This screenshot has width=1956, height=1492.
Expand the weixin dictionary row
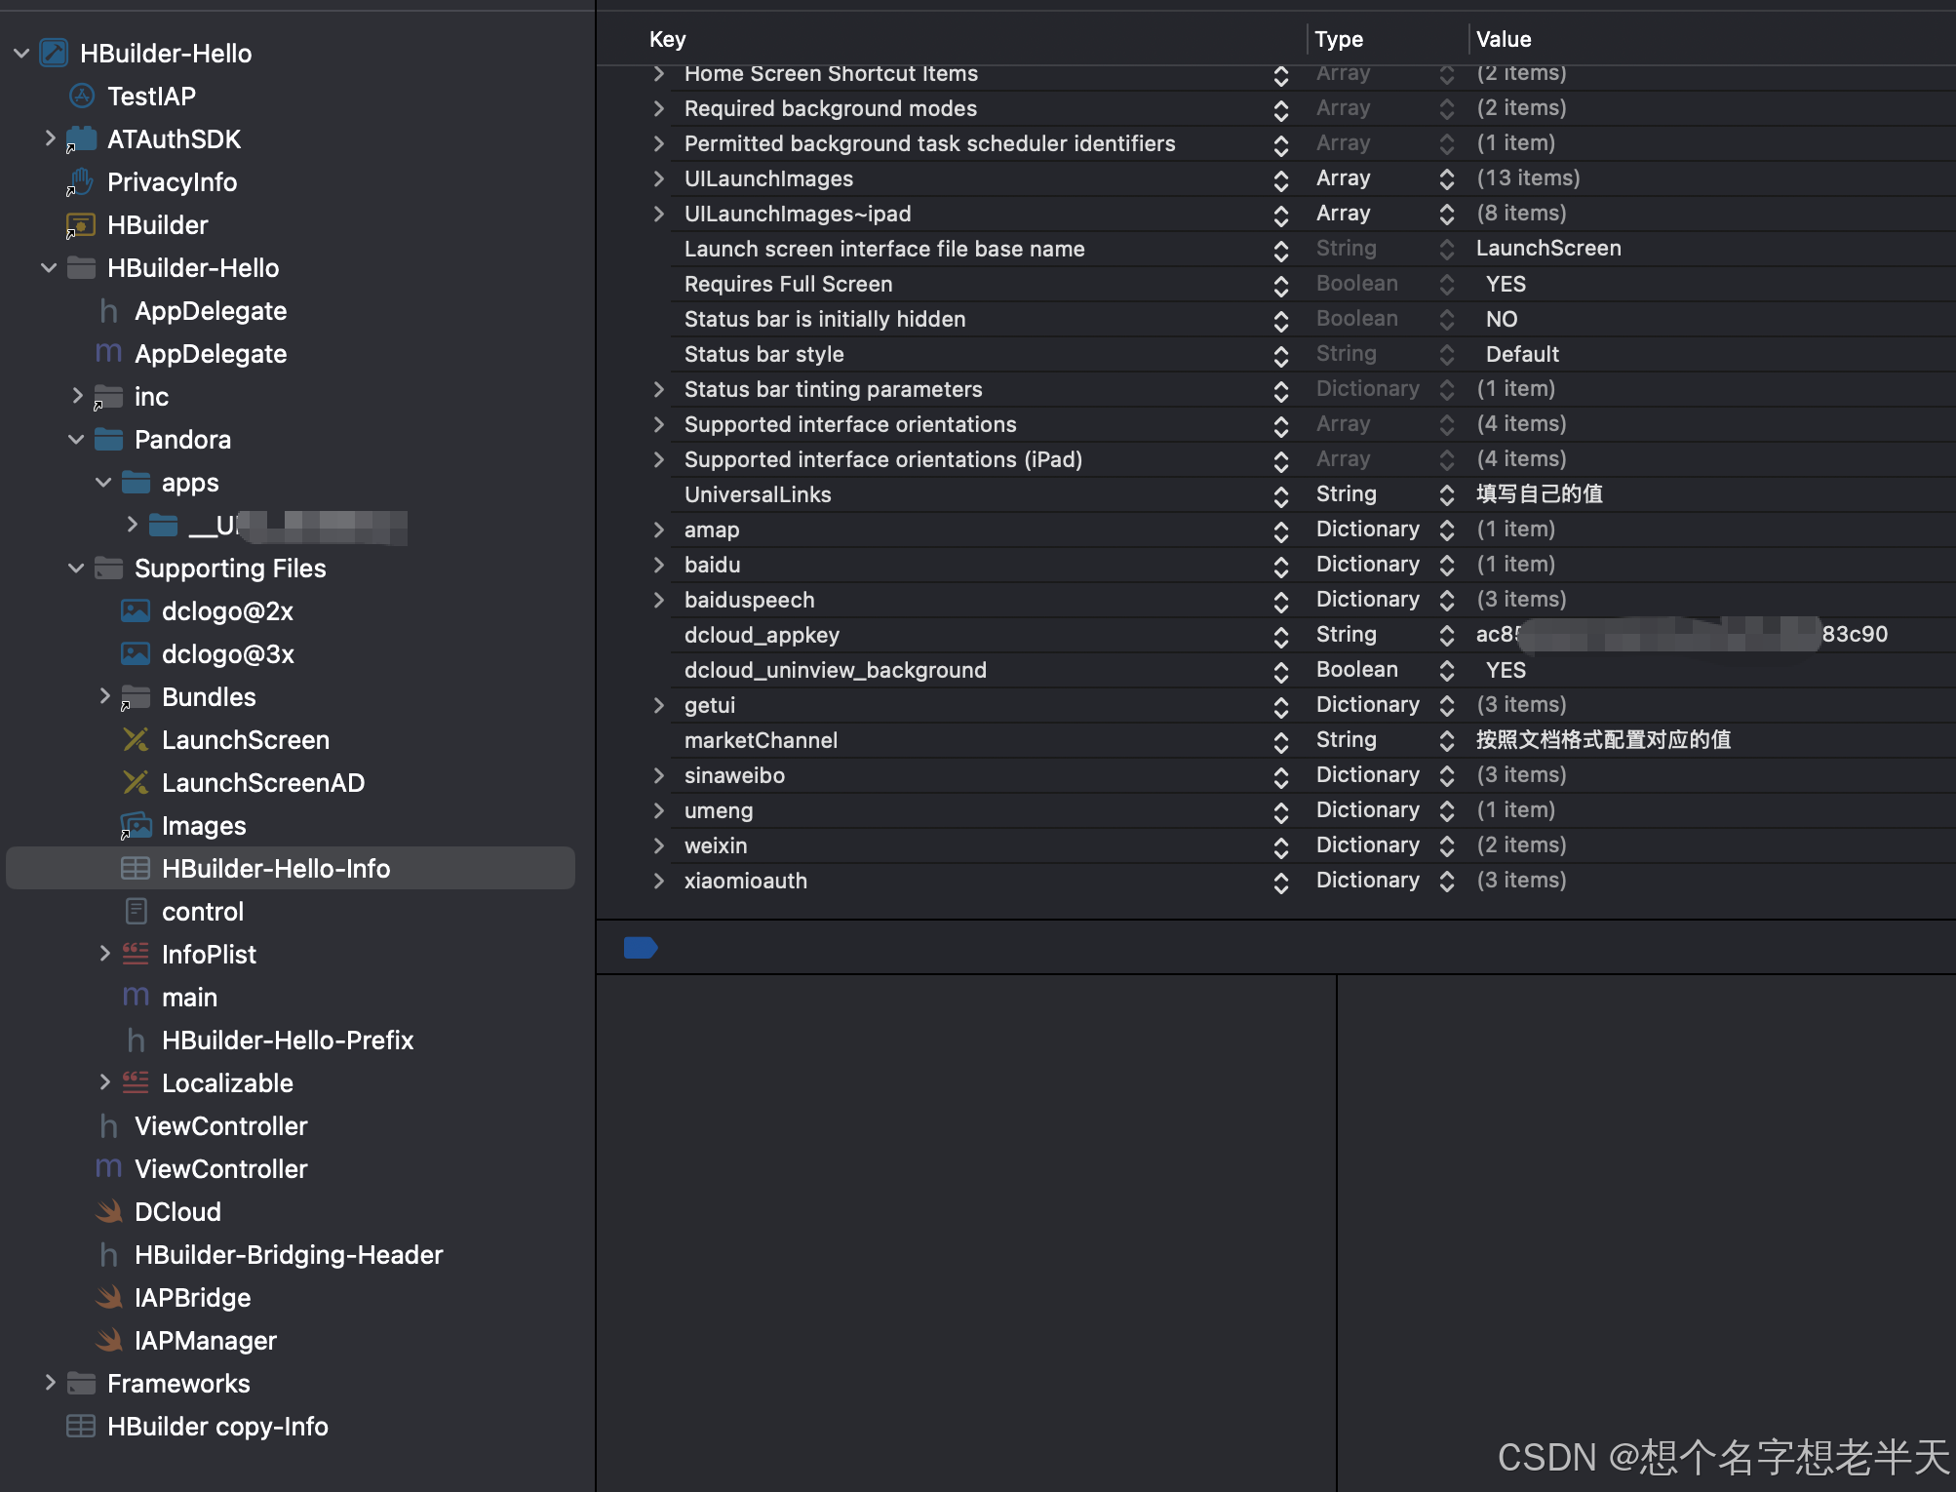coord(659,845)
